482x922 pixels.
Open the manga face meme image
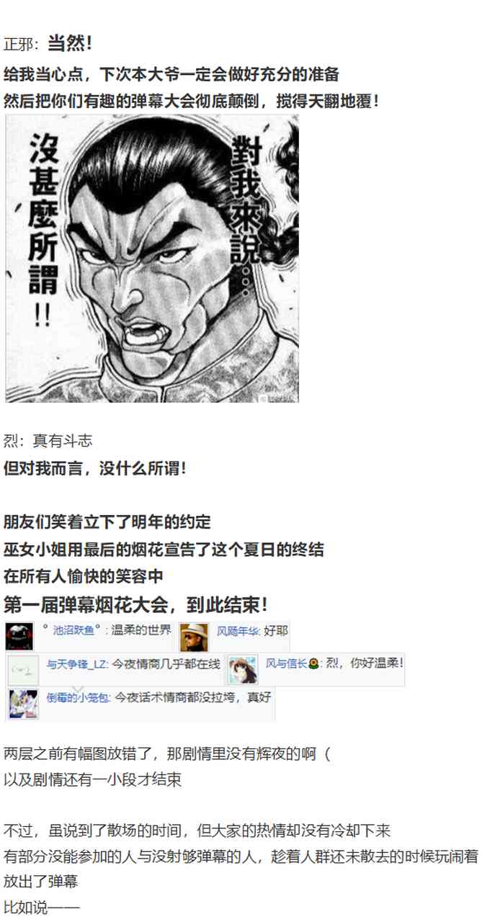click(152, 259)
